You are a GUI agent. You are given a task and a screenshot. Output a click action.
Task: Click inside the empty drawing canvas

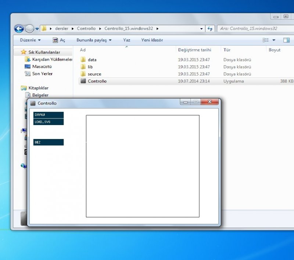pos(143,166)
